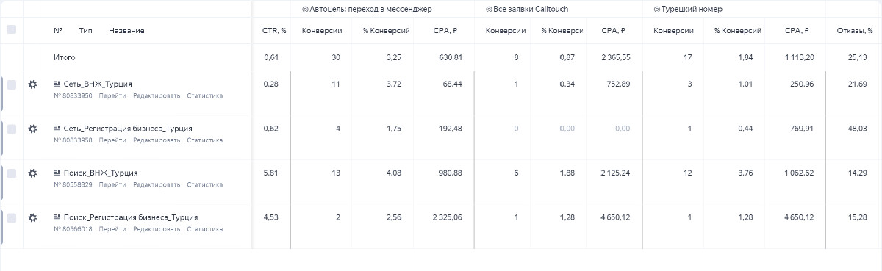Open gear options for Поиск_Регистрация бизнеса_Турция
This screenshot has height=271, width=882.
[32, 218]
